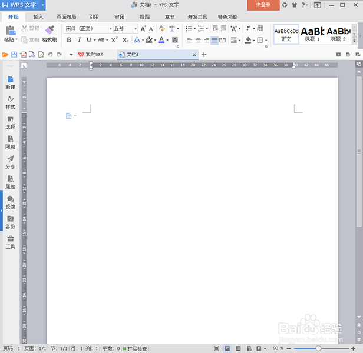The height and width of the screenshot is (353, 363).
Task: Click New (新建) in left sidebar
Action: pyautogui.click(x=11, y=82)
